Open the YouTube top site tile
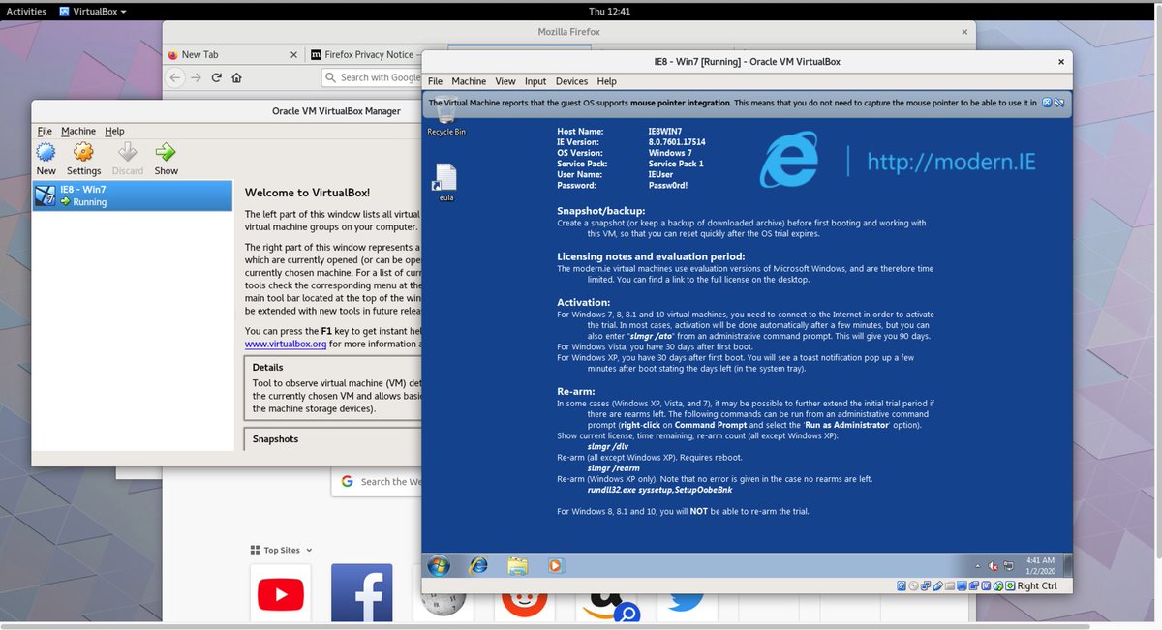This screenshot has height=630, width=1162. [281, 593]
